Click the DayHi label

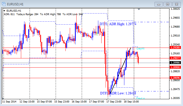[140, 49]
